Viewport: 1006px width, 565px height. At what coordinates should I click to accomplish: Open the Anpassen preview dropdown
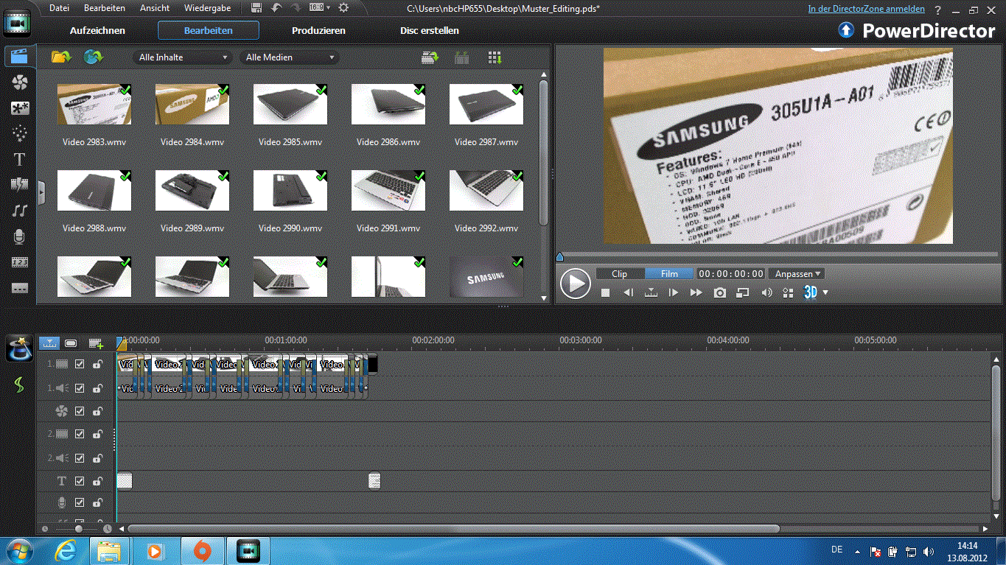(797, 273)
